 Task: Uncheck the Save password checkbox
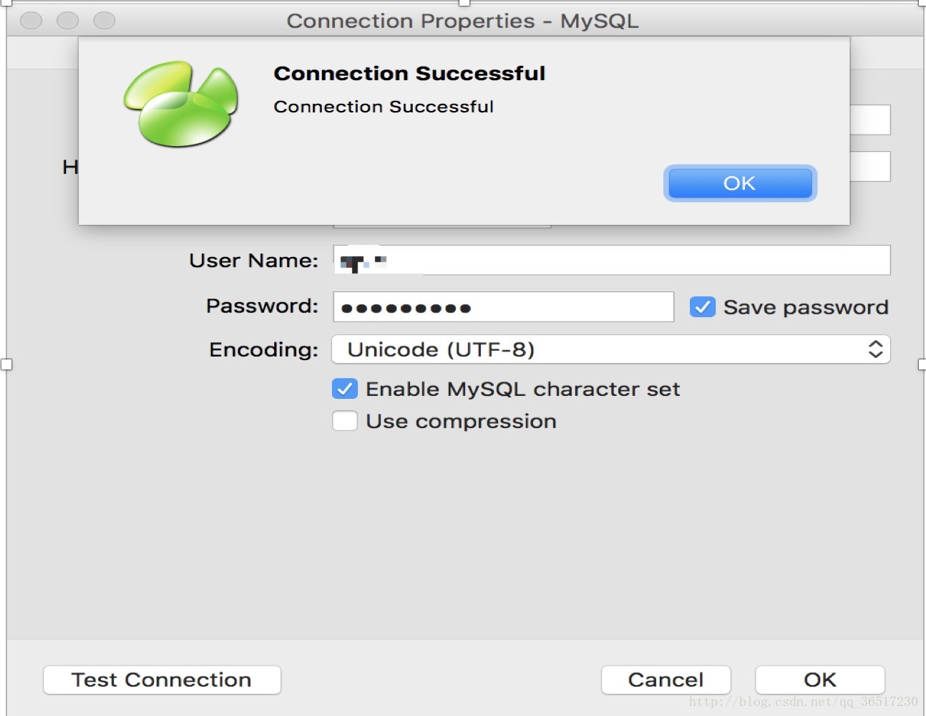tap(702, 307)
